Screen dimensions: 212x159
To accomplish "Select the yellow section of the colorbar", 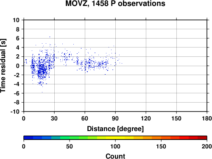I will [x=115, y=138].
